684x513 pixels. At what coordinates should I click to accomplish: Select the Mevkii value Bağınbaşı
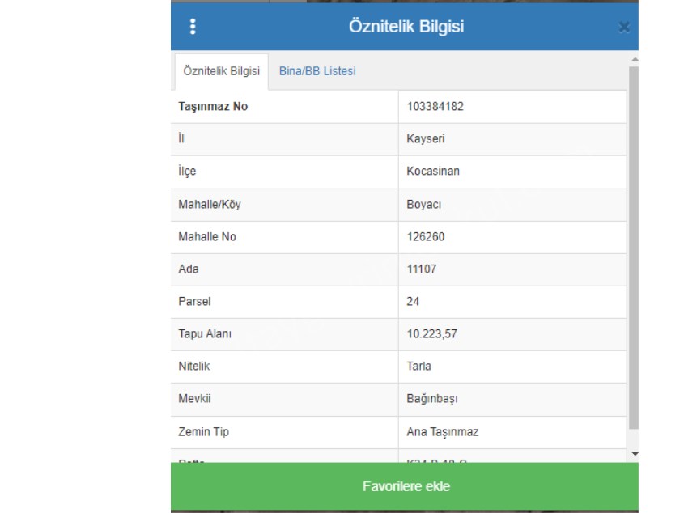[x=432, y=399]
